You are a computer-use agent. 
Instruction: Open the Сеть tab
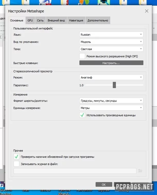point(40,20)
